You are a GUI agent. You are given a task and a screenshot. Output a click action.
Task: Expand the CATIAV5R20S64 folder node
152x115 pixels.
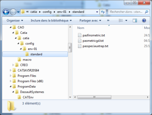pos(11,70)
